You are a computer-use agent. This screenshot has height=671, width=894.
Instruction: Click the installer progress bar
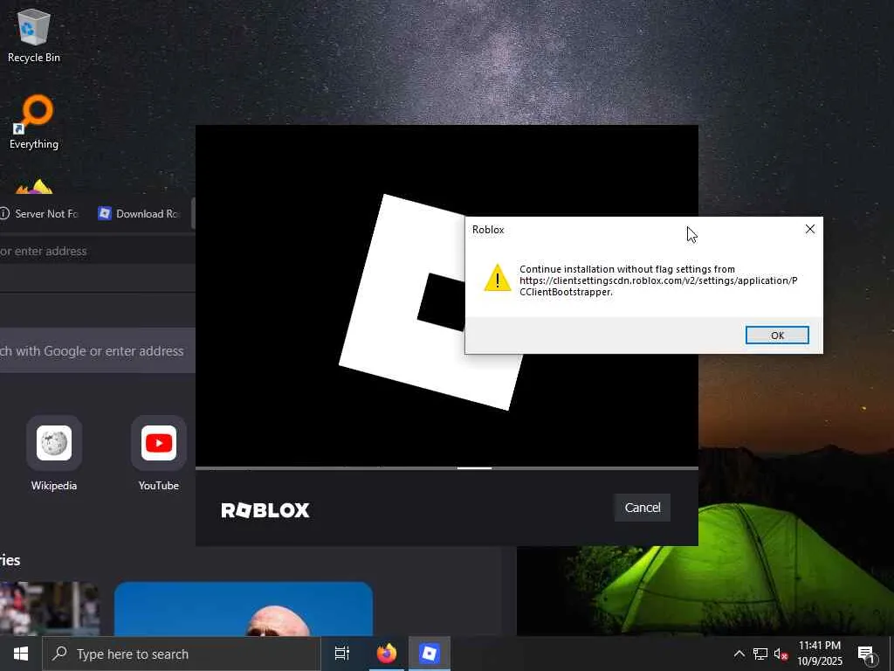tap(446, 468)
